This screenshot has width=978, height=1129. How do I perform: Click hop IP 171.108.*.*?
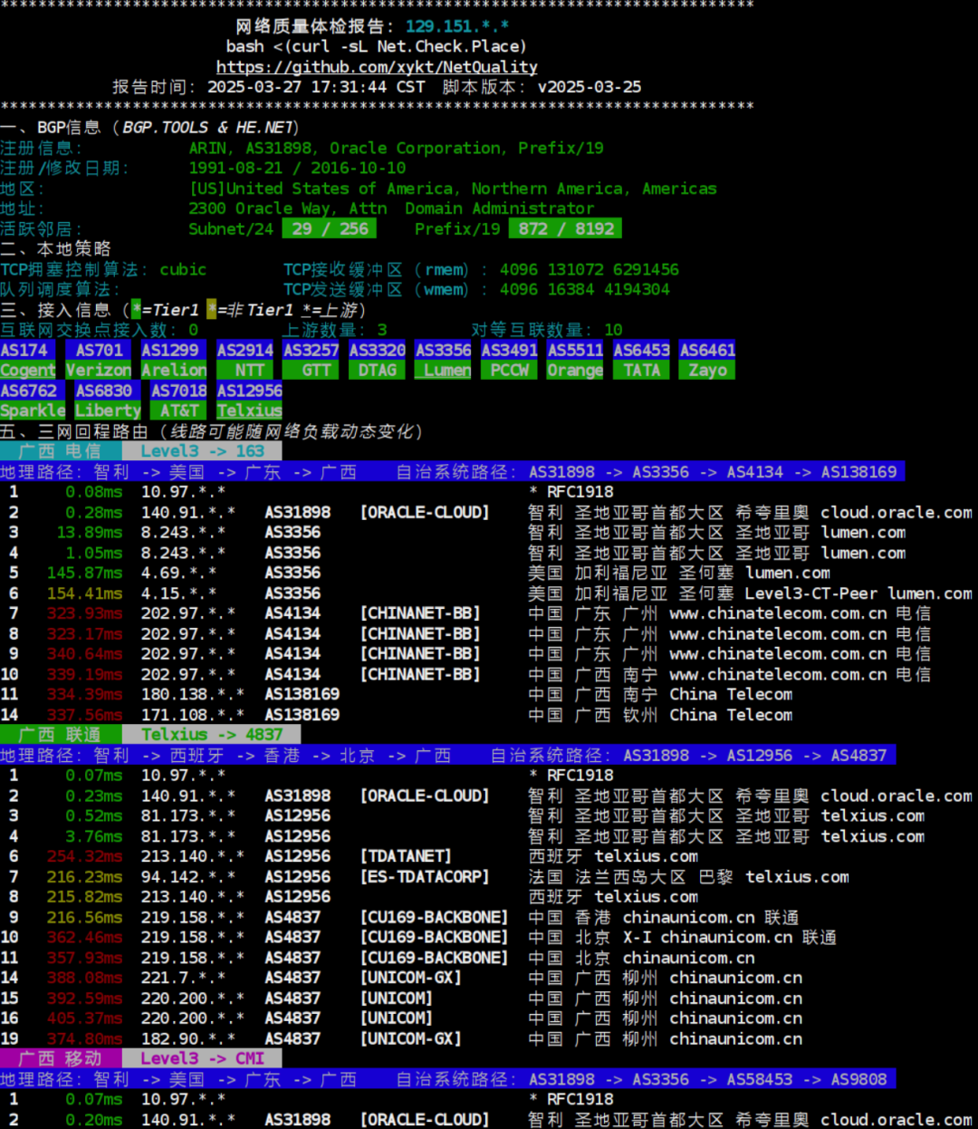click(x=193, y=715)
